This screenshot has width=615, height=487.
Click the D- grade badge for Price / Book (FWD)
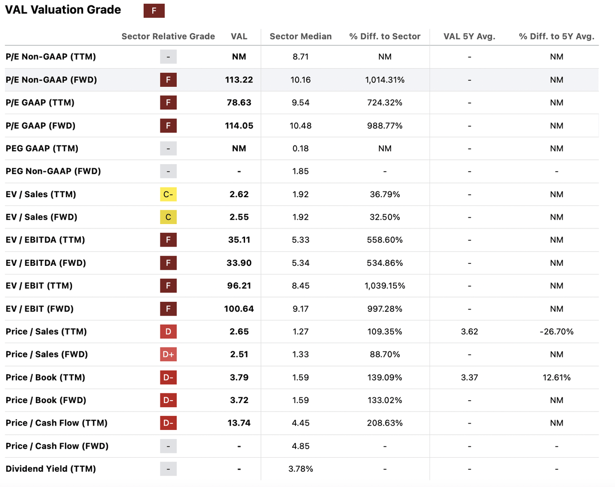[x=168, y=400]
